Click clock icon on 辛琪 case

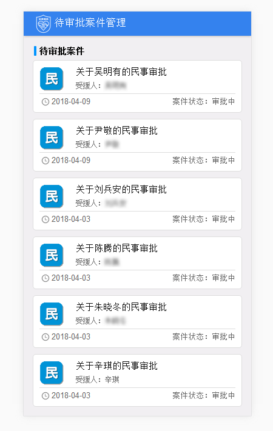pyautogui.click(x=45, y=396)
